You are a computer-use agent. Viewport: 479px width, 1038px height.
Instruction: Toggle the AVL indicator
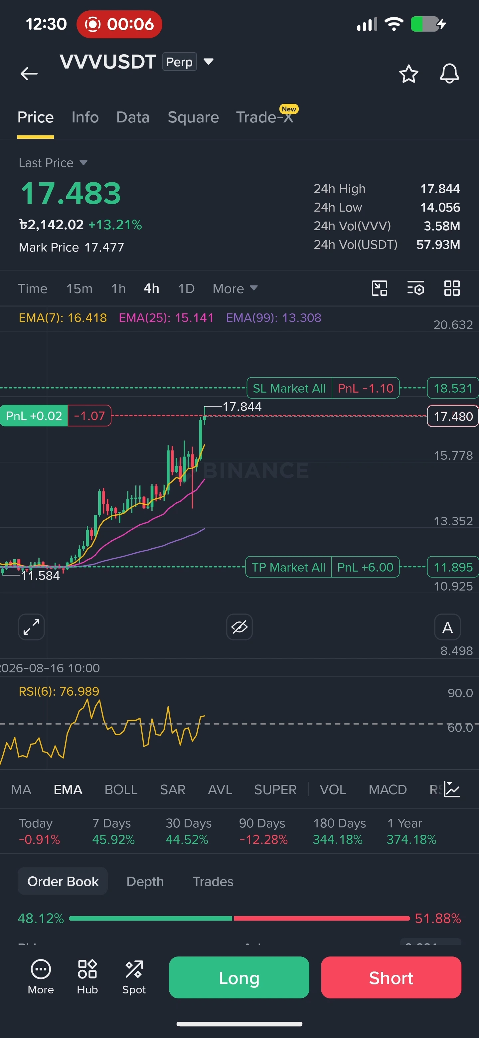(x=220, y=789)
